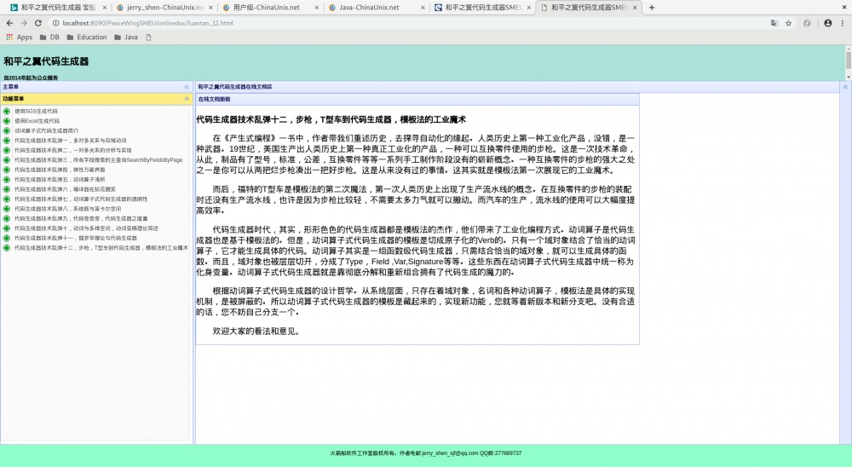Viewport: 852px width, 467px height.
Task: Open the Chrome three-dot menu
Action: tap(843, 23)
